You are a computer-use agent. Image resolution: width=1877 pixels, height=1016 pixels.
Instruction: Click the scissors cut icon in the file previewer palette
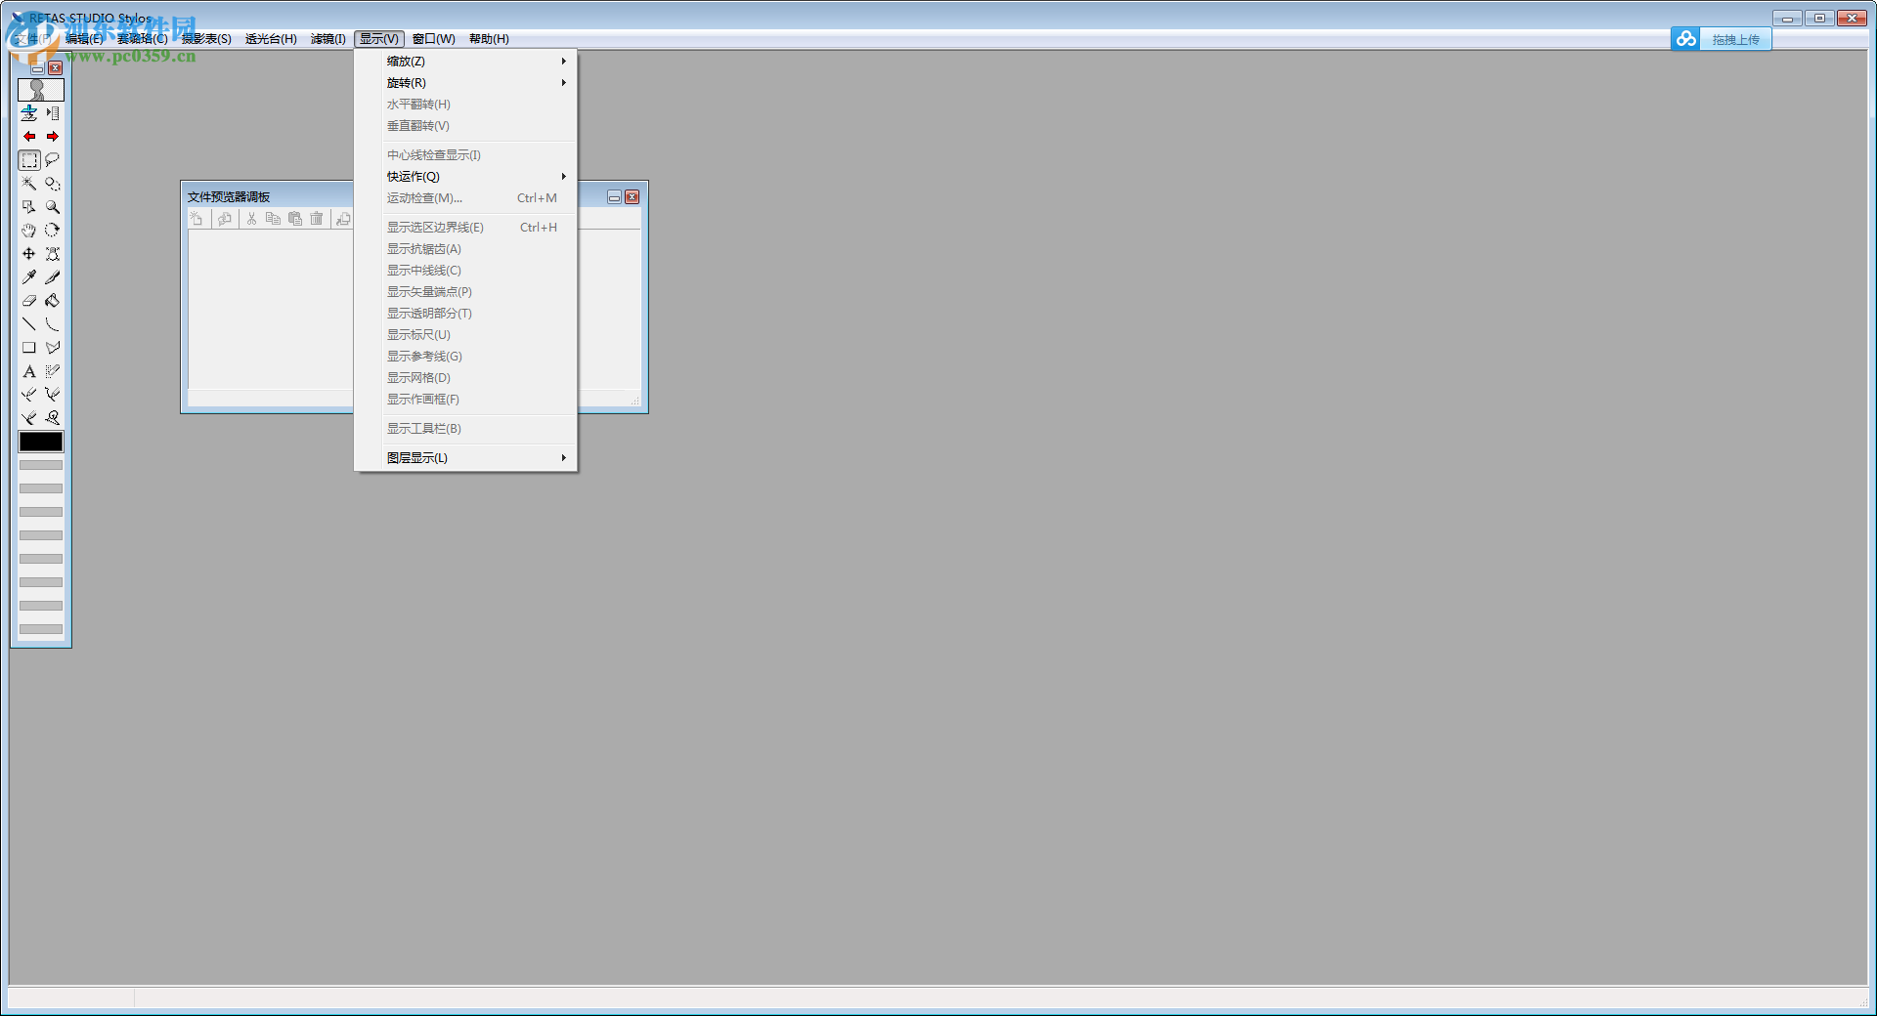click(x=251, y=219)
